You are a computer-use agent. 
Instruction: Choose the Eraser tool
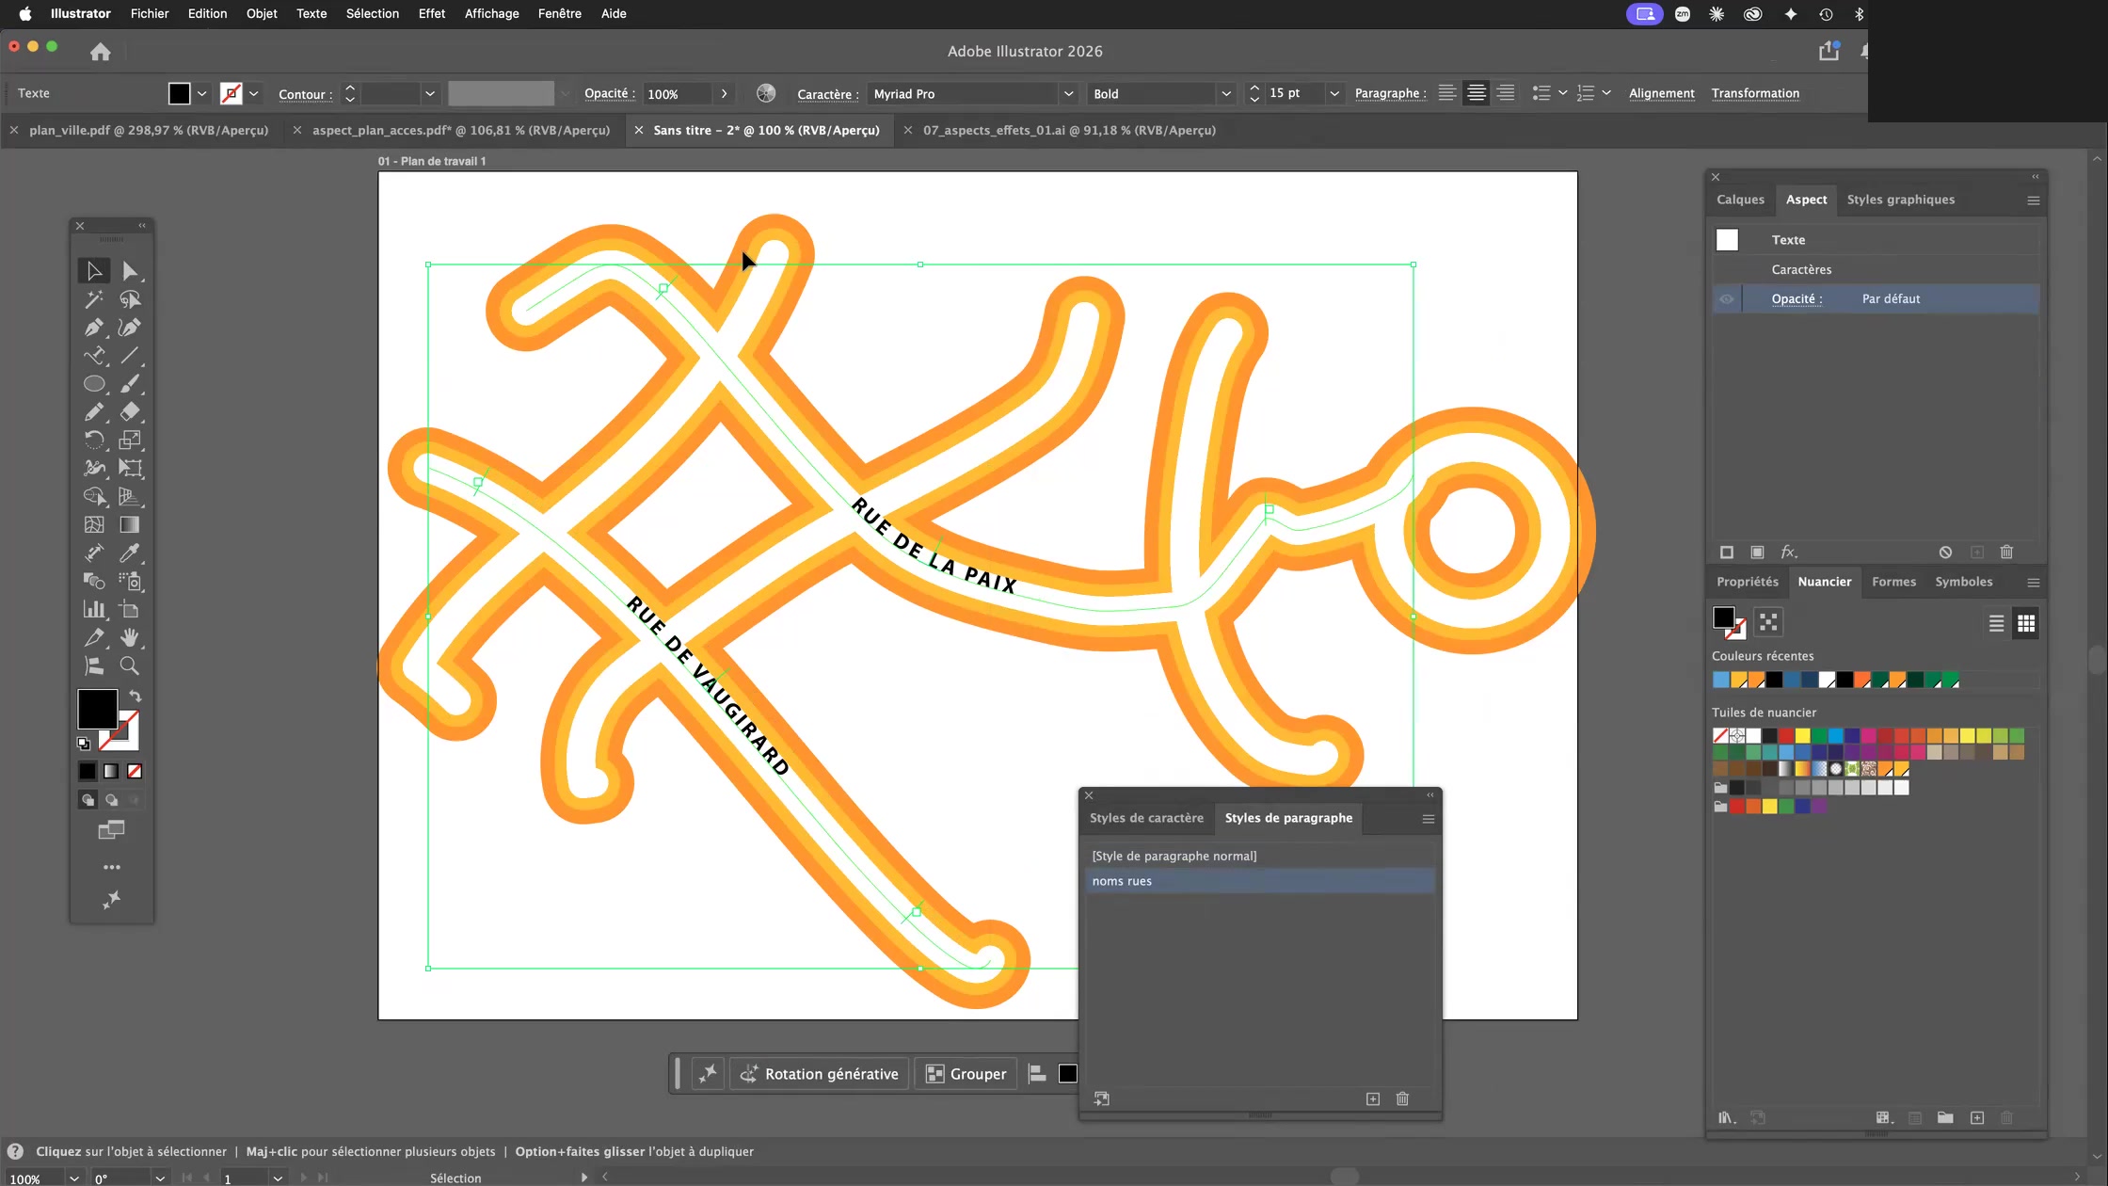pos(130,412)
